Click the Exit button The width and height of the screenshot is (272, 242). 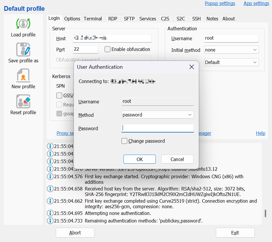point(235,233)
